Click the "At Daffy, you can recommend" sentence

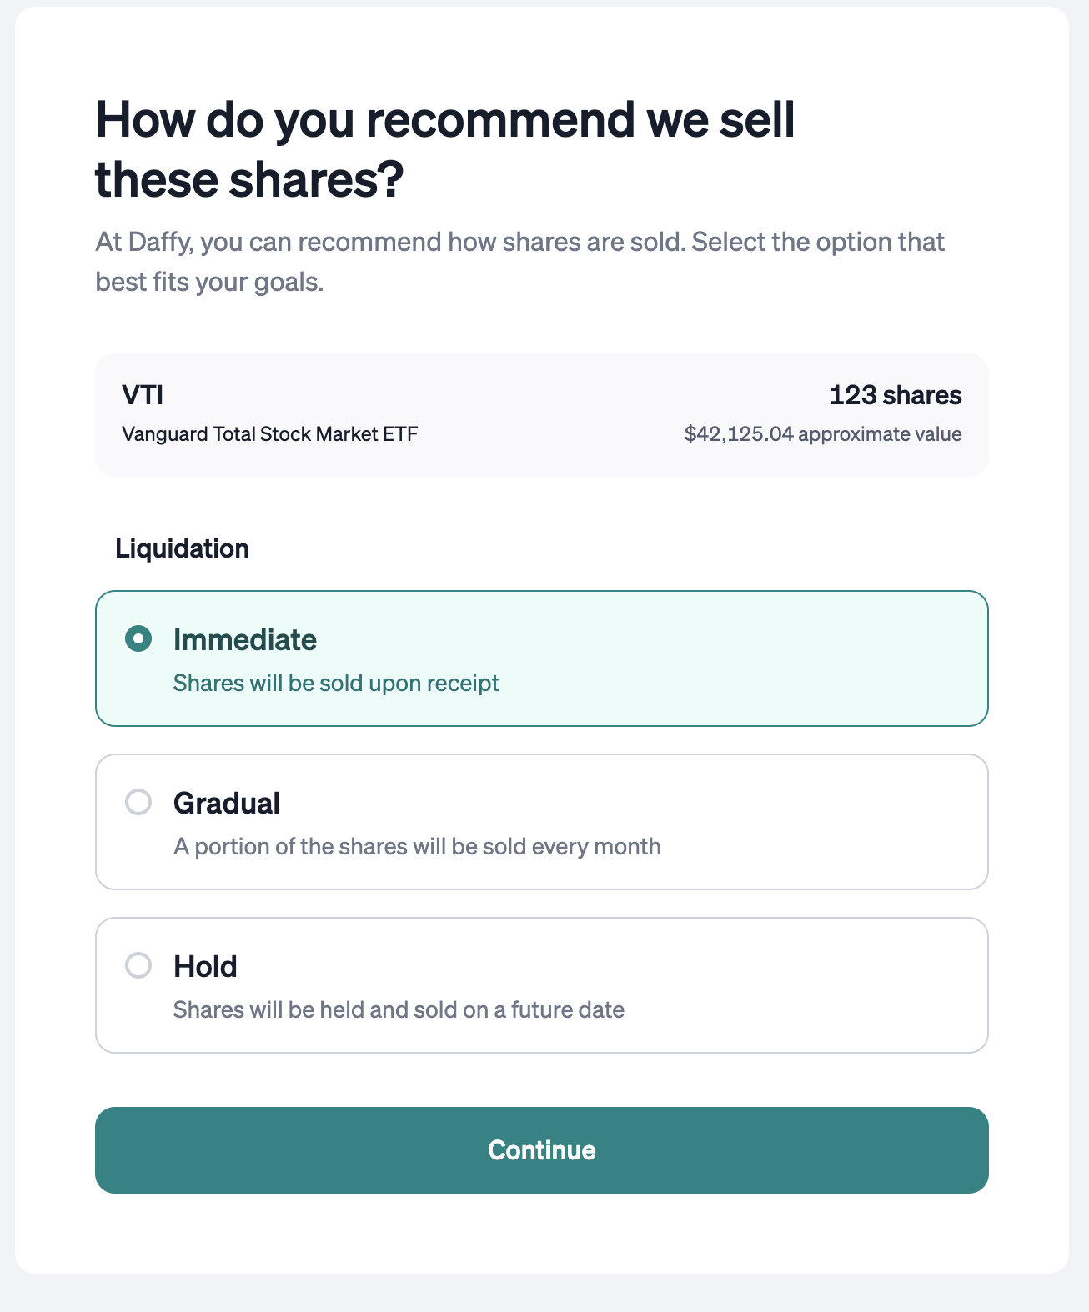(x=519, y=243)
